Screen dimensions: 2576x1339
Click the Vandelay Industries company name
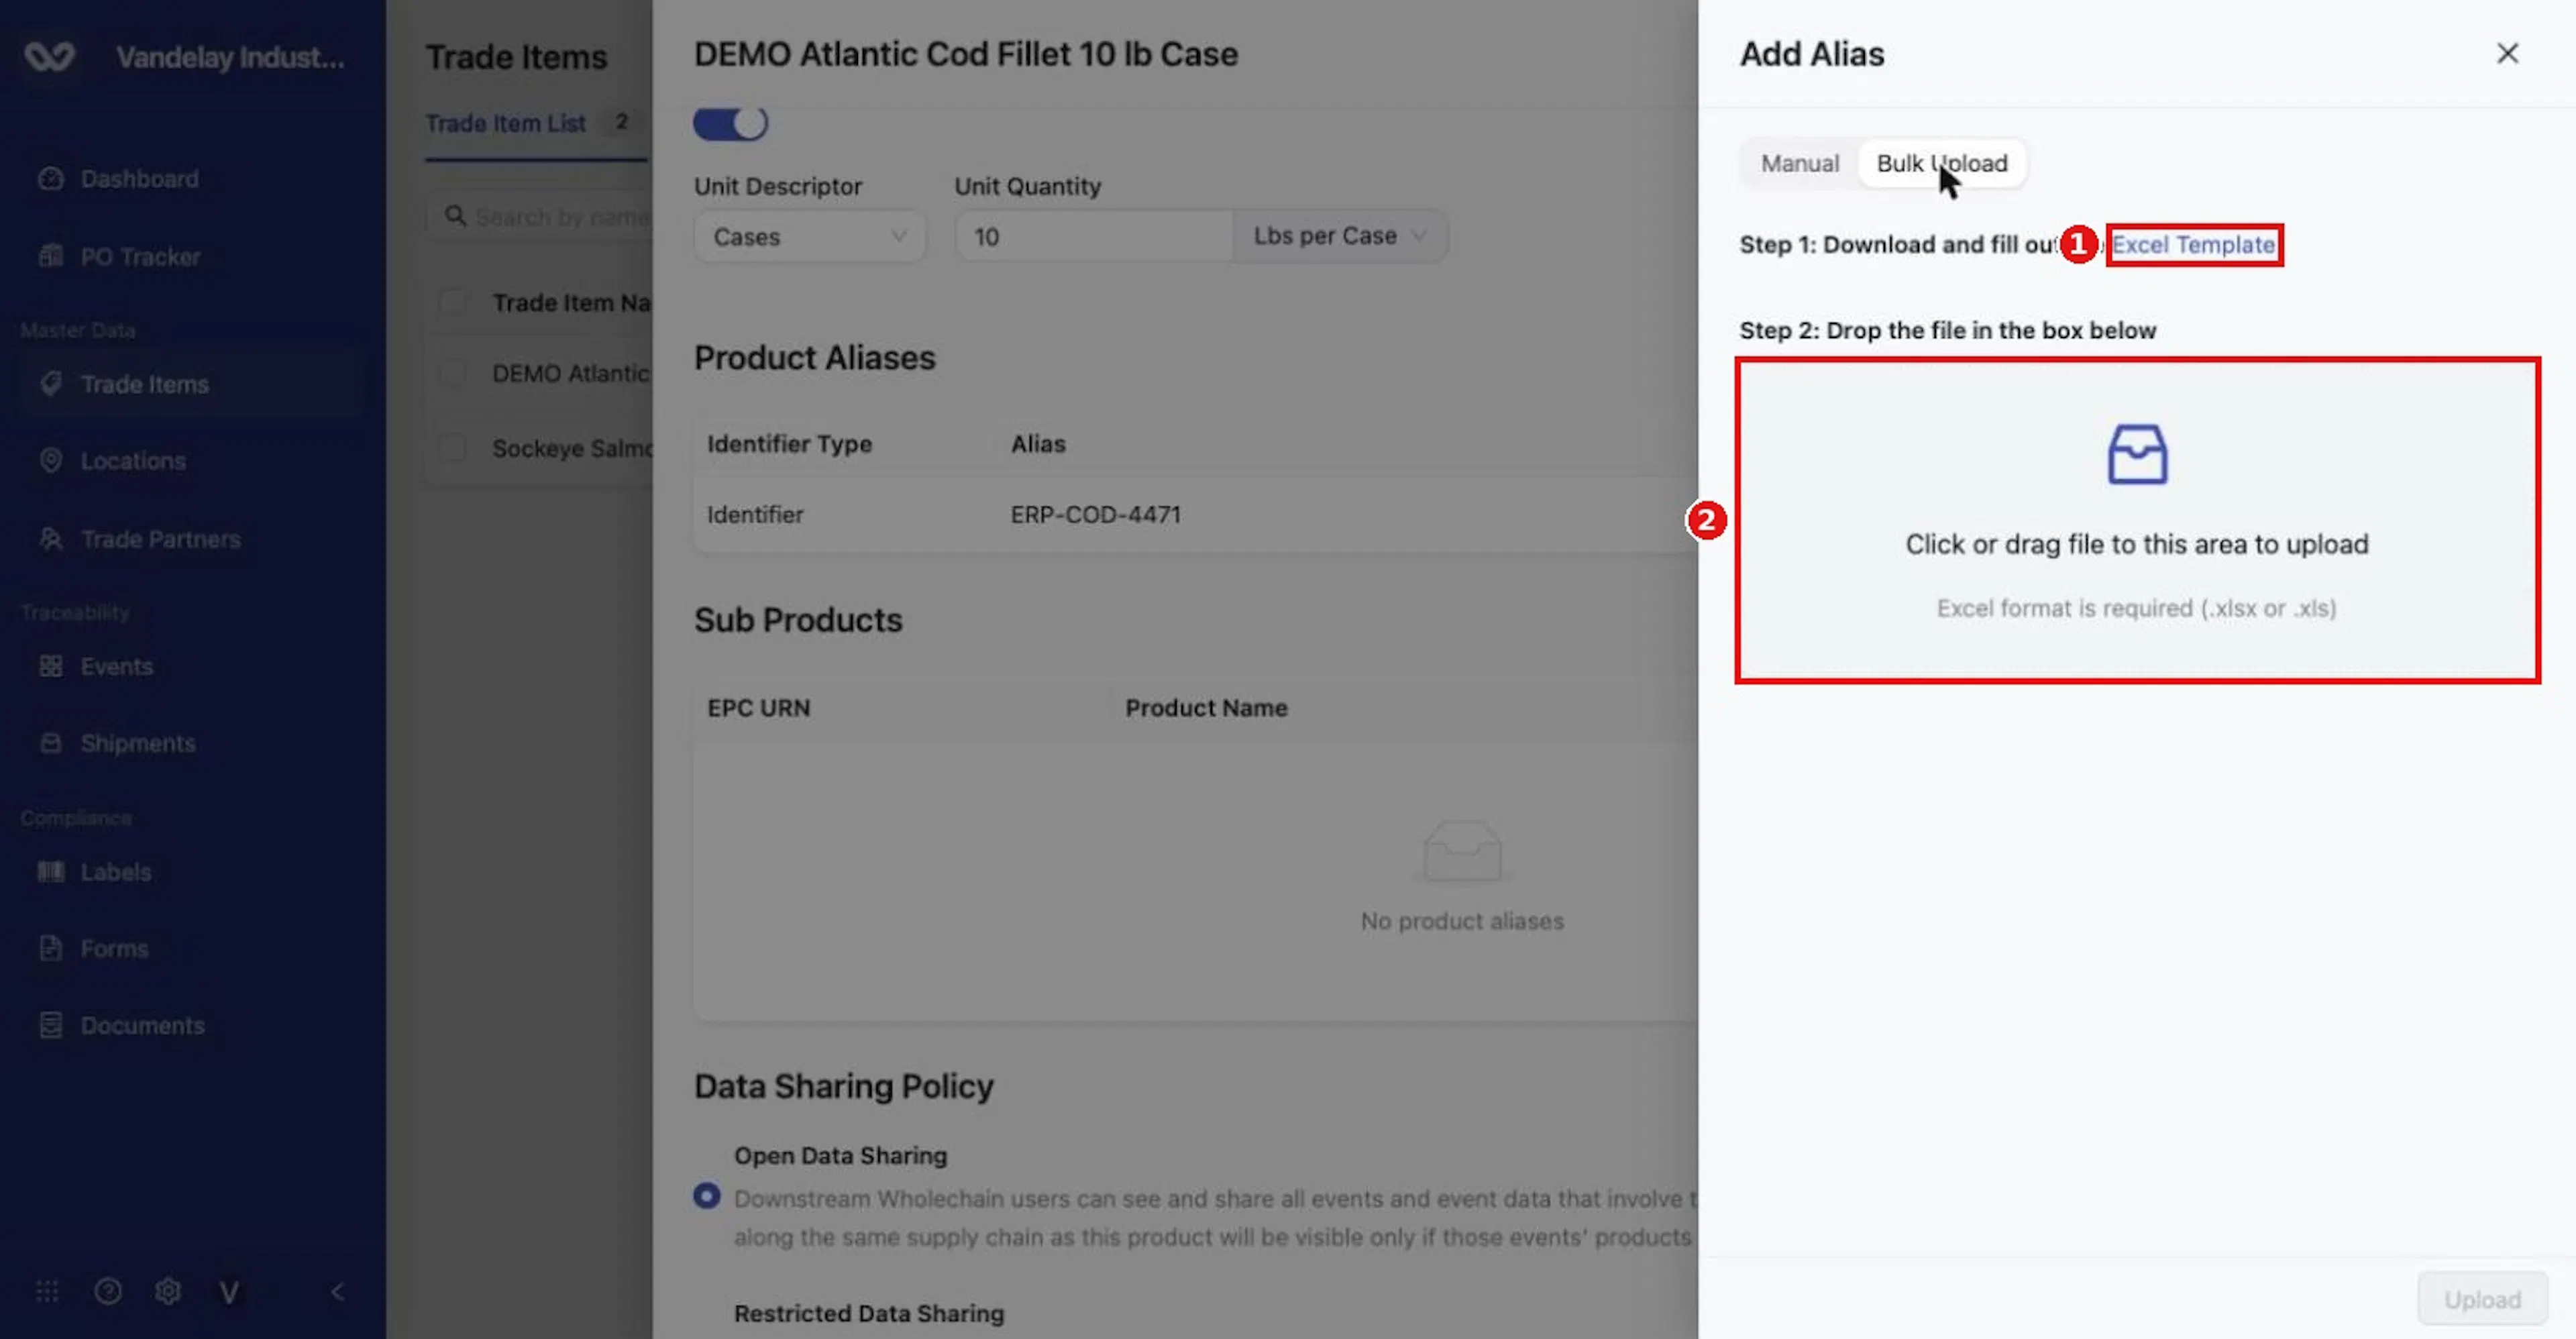pos(230,57)
